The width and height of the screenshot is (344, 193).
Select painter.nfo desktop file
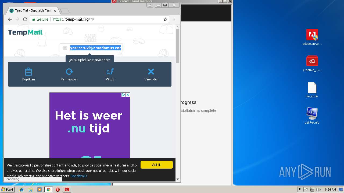point(312,116)
